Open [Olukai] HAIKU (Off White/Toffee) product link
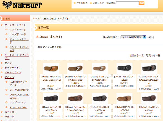Image resolution: width=163 pixels, height=121 pixels. [100, 78]
